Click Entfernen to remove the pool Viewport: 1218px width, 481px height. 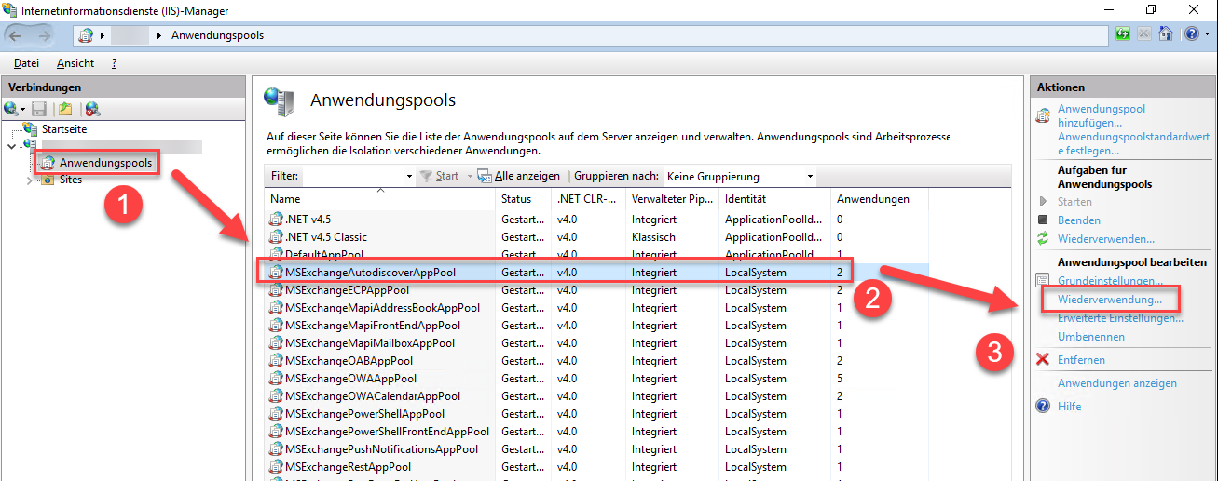tap(1081, 360)
